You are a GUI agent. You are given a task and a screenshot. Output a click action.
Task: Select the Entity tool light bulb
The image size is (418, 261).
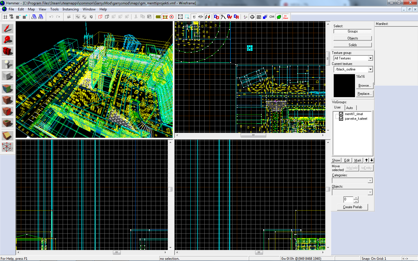tap(8, 64)
